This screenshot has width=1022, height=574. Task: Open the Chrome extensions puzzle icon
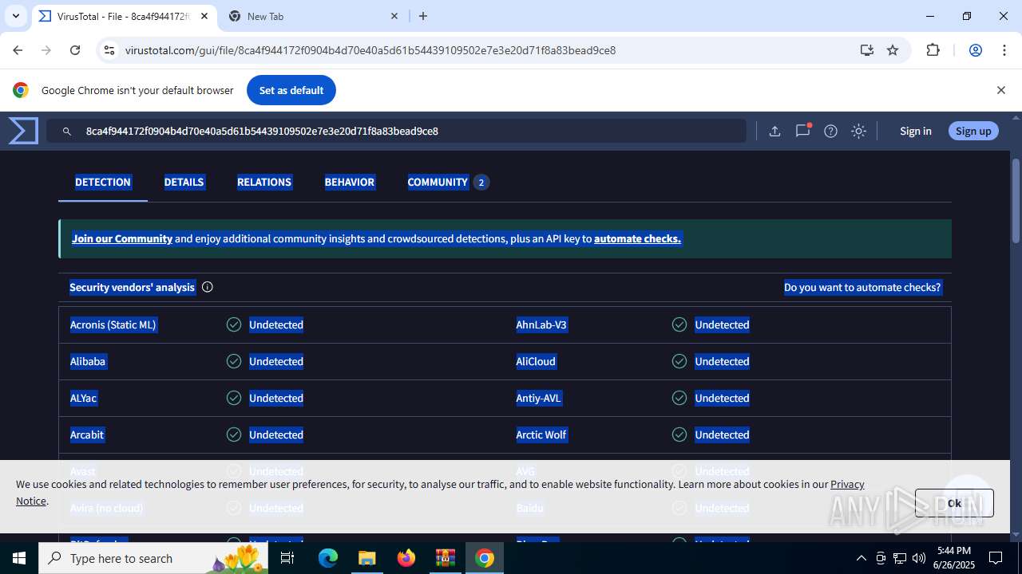pyautogui.click(x=933, y=50)
